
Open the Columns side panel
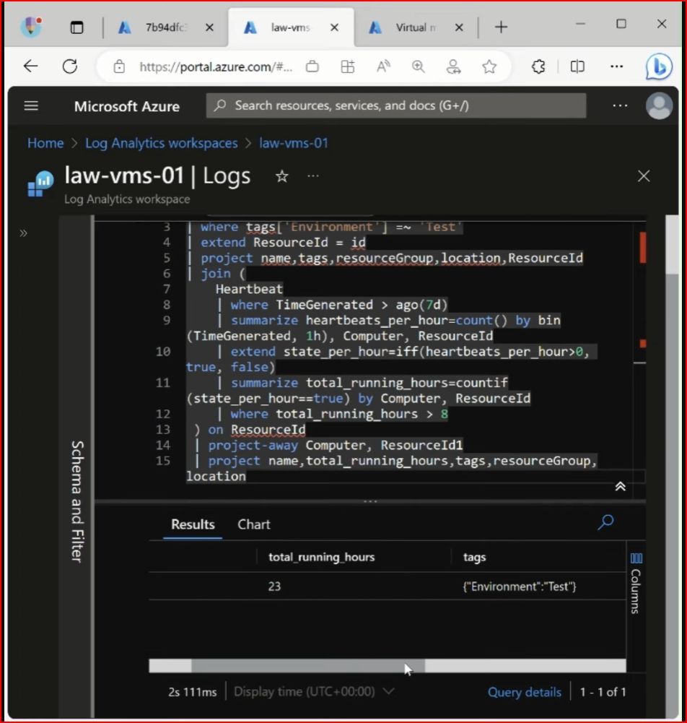tap(636, 584)
